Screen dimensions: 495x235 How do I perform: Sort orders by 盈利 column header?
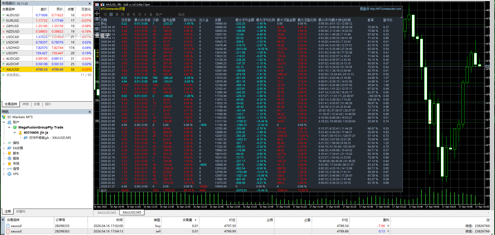pos(370,220)
